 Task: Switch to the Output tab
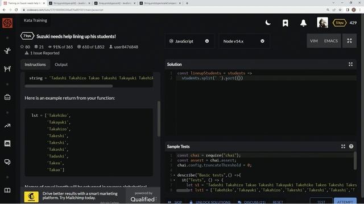(61, 65)
